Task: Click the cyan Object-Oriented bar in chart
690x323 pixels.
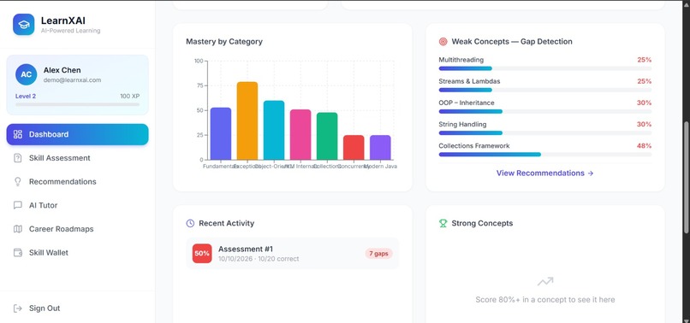Action: click(274, 130)
